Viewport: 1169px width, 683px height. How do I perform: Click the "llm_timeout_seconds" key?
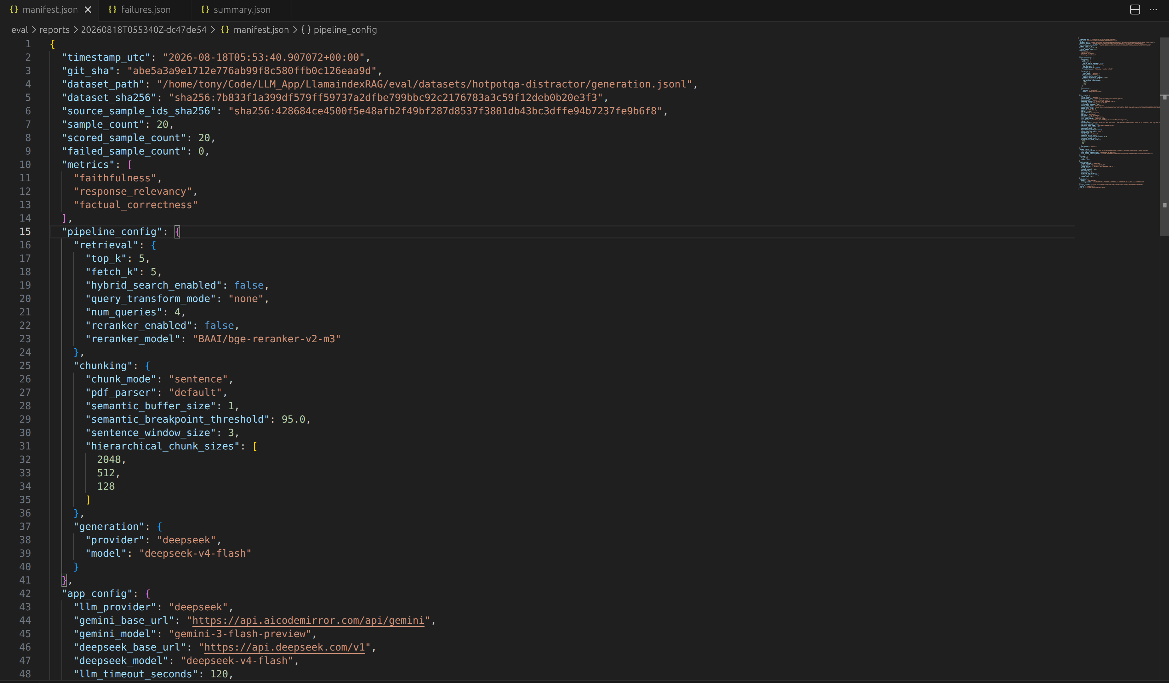tap(136, 675)
